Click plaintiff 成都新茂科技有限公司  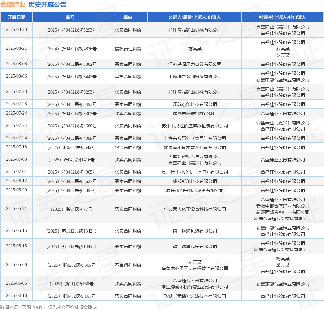point(195,181)
